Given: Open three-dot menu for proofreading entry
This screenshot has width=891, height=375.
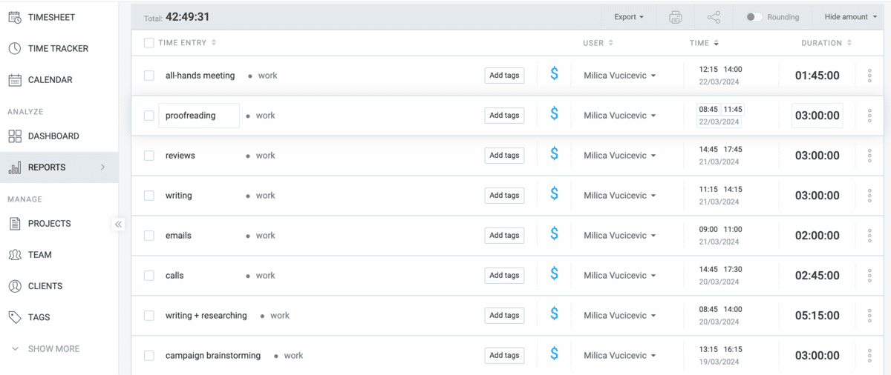Looking at the screenshot, I should click(x=869, y=116).
